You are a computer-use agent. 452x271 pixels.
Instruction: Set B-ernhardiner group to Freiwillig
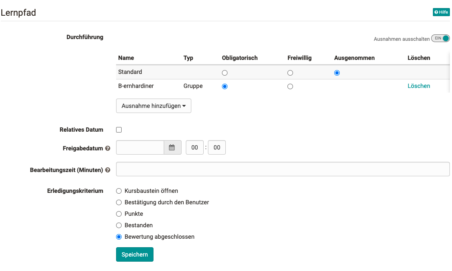click(x=290, y=86)
